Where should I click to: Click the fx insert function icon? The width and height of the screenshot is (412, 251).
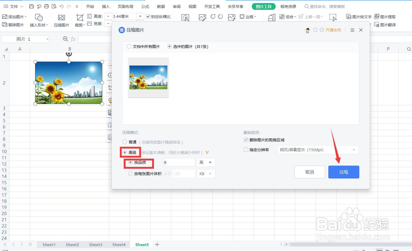73,39
